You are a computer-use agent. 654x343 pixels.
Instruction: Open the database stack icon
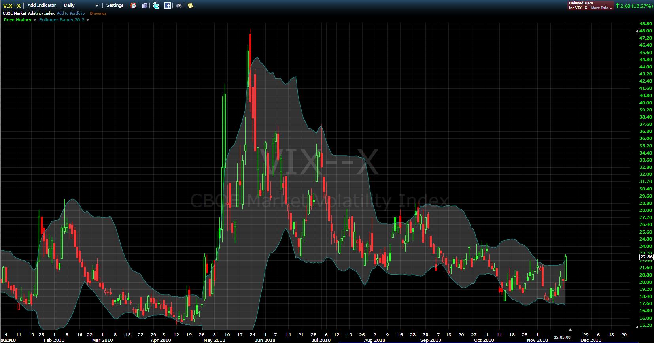[145, 6]
